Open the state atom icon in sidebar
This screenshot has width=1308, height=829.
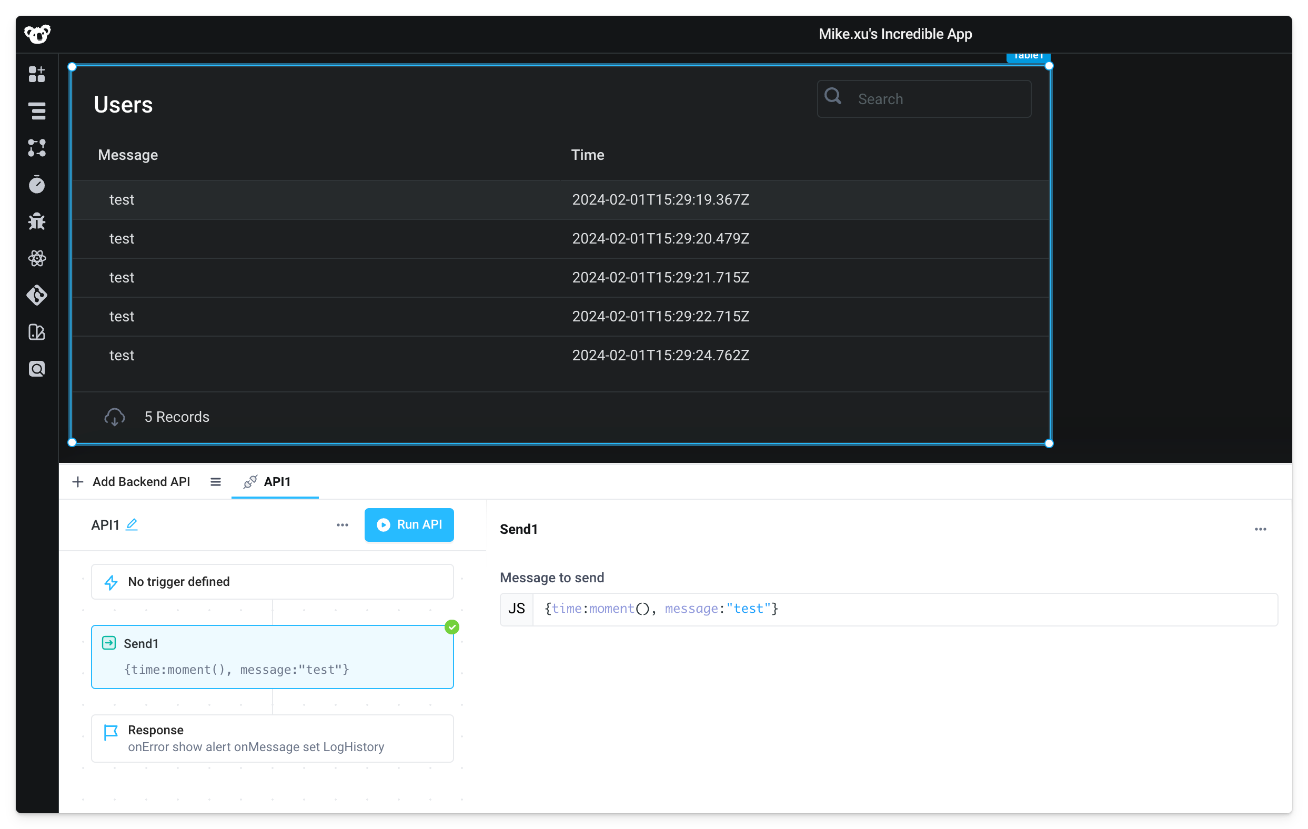(x=36, y=258)
